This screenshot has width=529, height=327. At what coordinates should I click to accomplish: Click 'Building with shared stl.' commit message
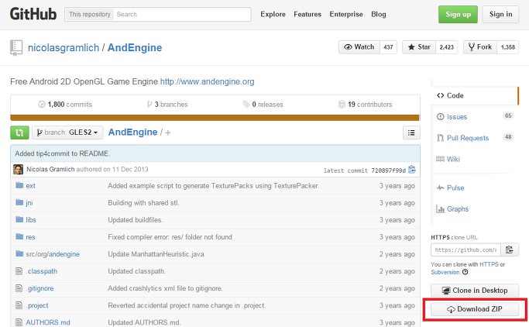click(x=143, y=203)
